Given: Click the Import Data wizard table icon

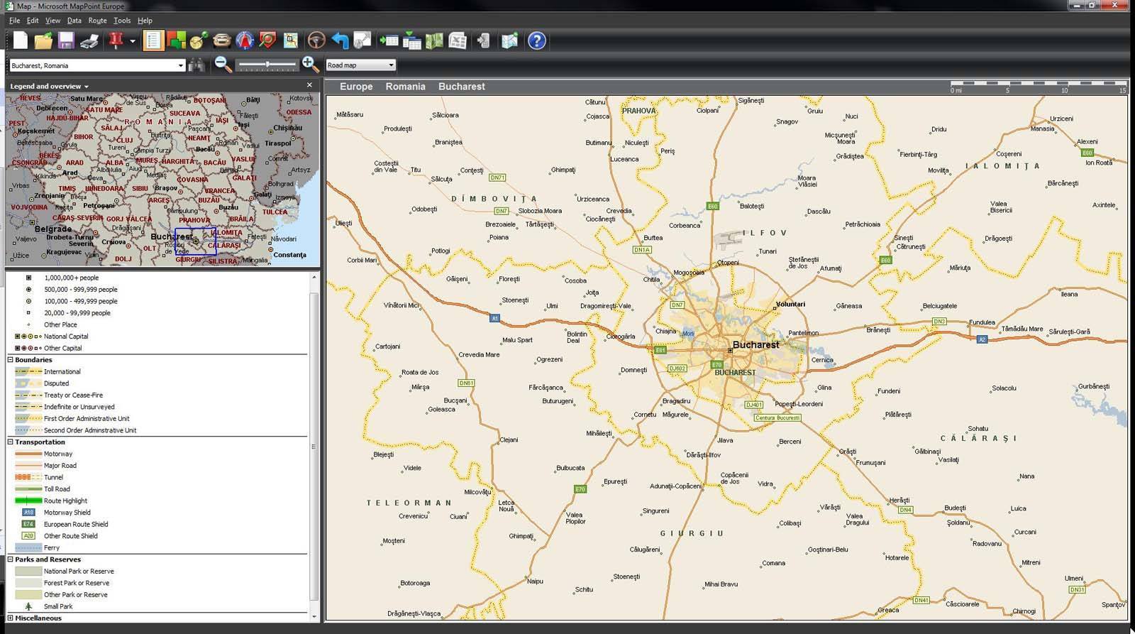Looking at the screenshot, I should [x=389, y=40].
